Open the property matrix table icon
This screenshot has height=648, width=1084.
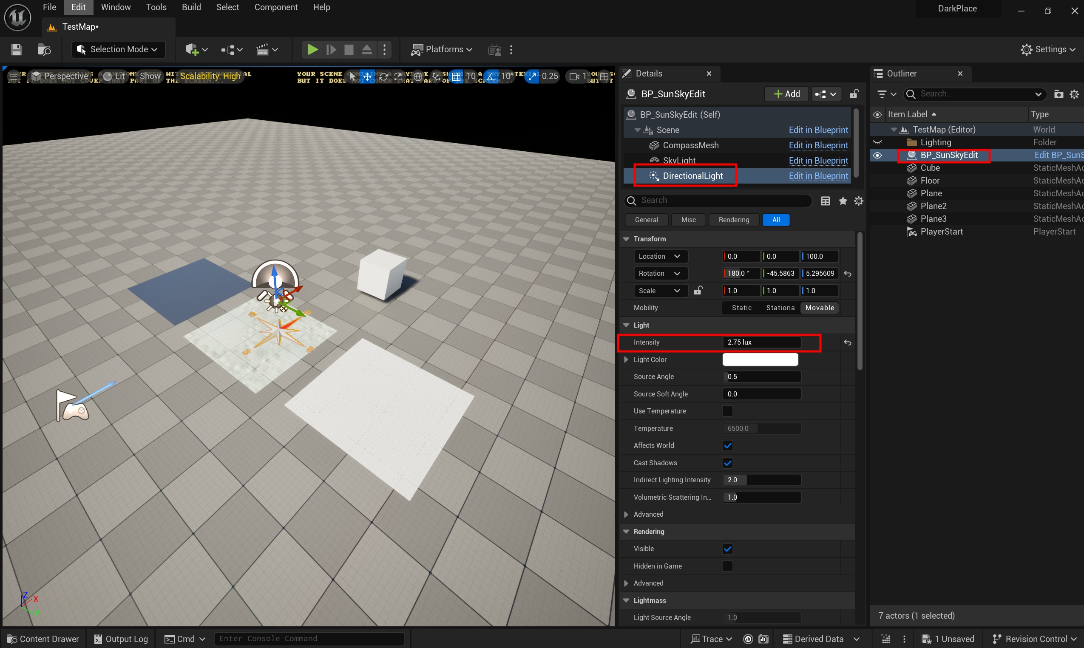click(x=825, y=201)
